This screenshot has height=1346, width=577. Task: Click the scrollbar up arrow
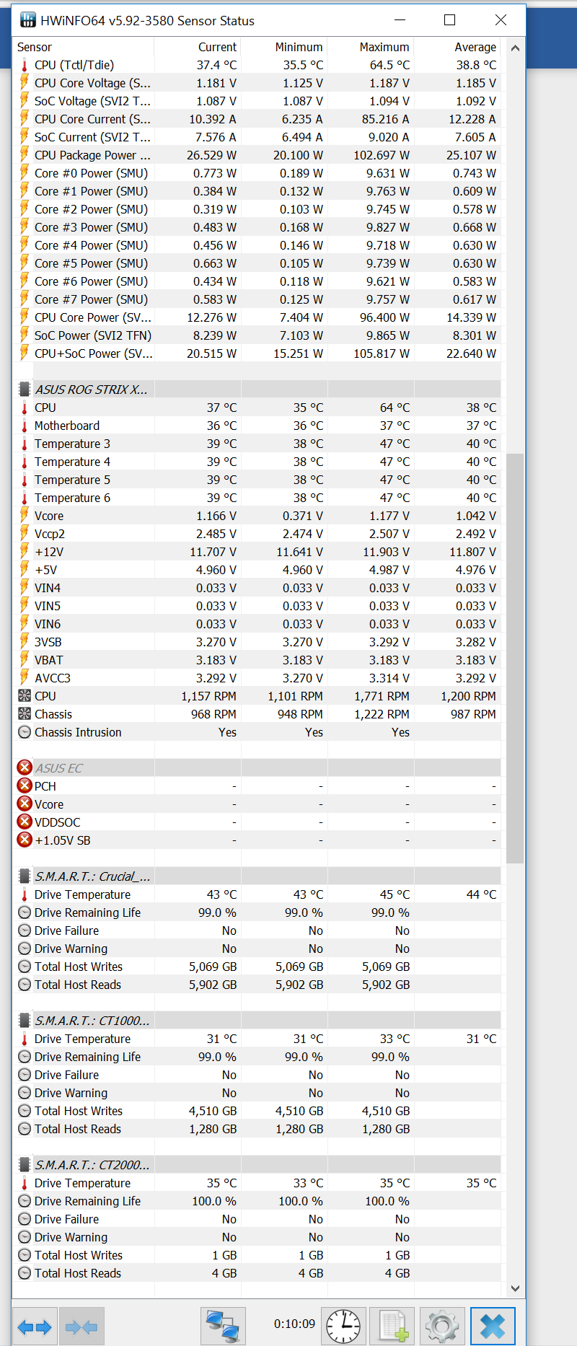tap(515, 48)
